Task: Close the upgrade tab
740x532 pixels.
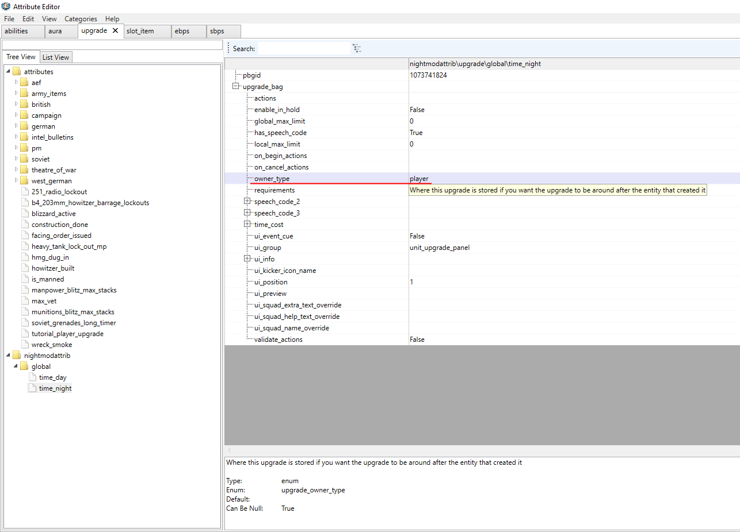Action: tap(115, 30)
